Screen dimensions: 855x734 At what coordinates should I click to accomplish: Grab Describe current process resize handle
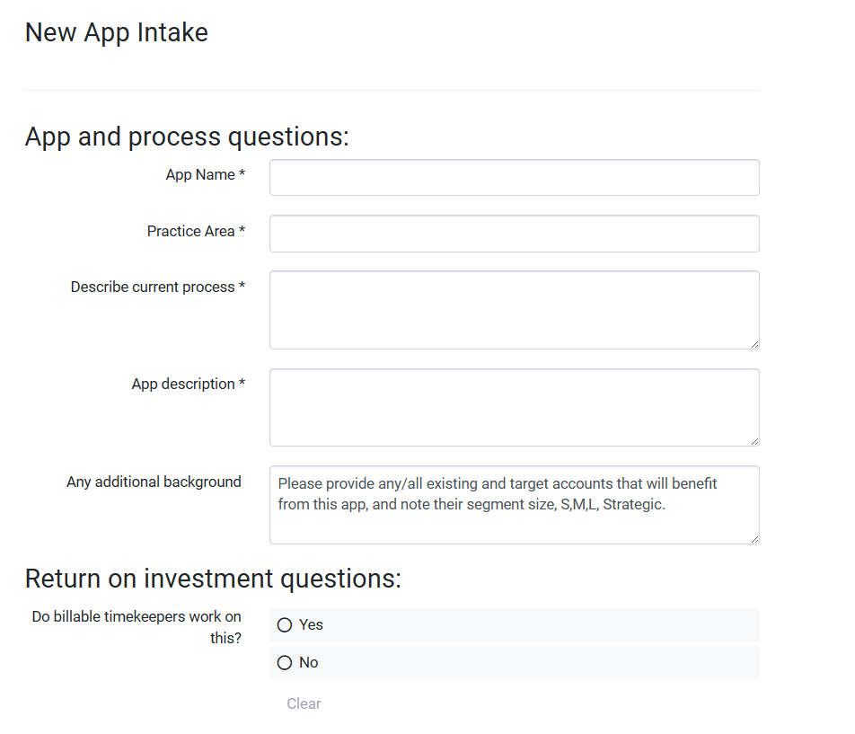click(x=754, y=344)
